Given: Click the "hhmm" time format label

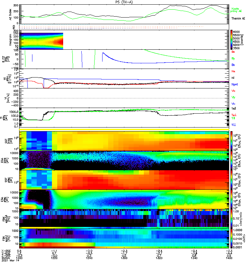Looking at the screenshot, I should [x=5, y=258].
